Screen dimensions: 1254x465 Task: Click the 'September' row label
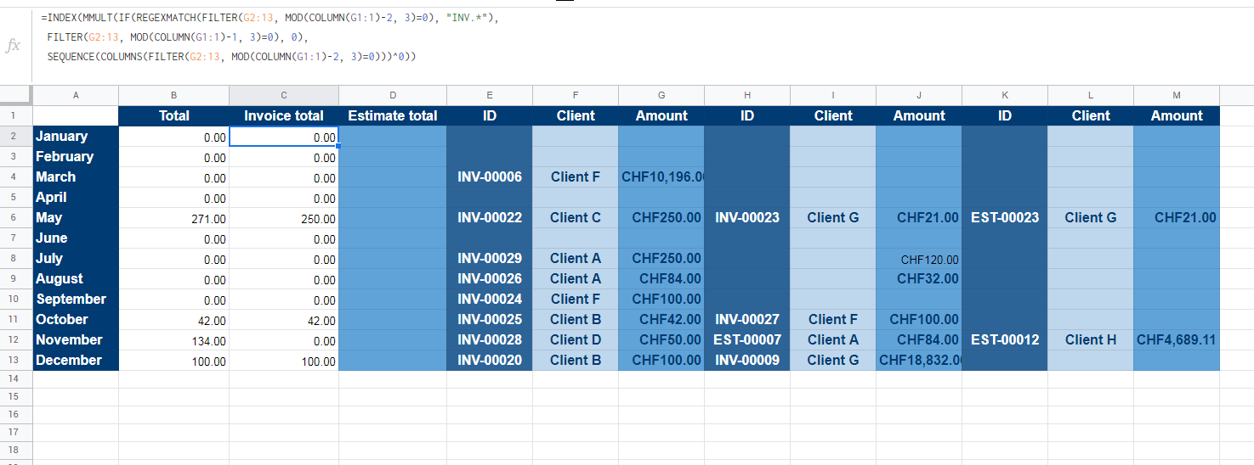[x=76, y=299]
